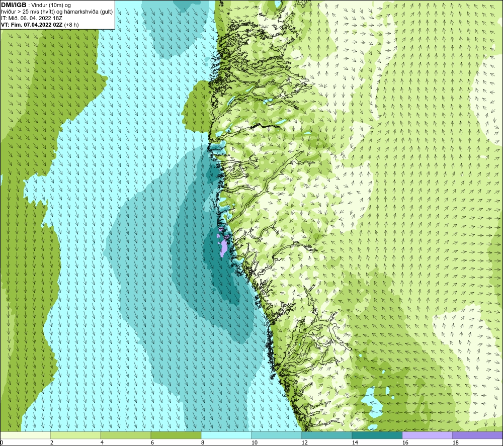Click the DMI/IGB title in the legend box

[x=14, y=5]
